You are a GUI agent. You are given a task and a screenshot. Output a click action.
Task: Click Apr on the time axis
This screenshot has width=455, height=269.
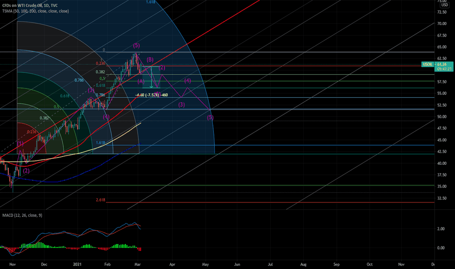pos(172,264)
